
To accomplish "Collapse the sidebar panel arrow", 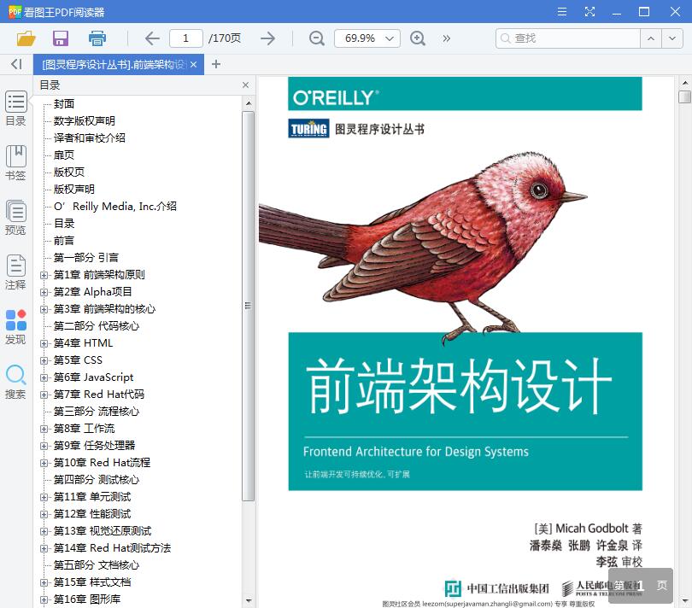I will [x=16, y=64].
